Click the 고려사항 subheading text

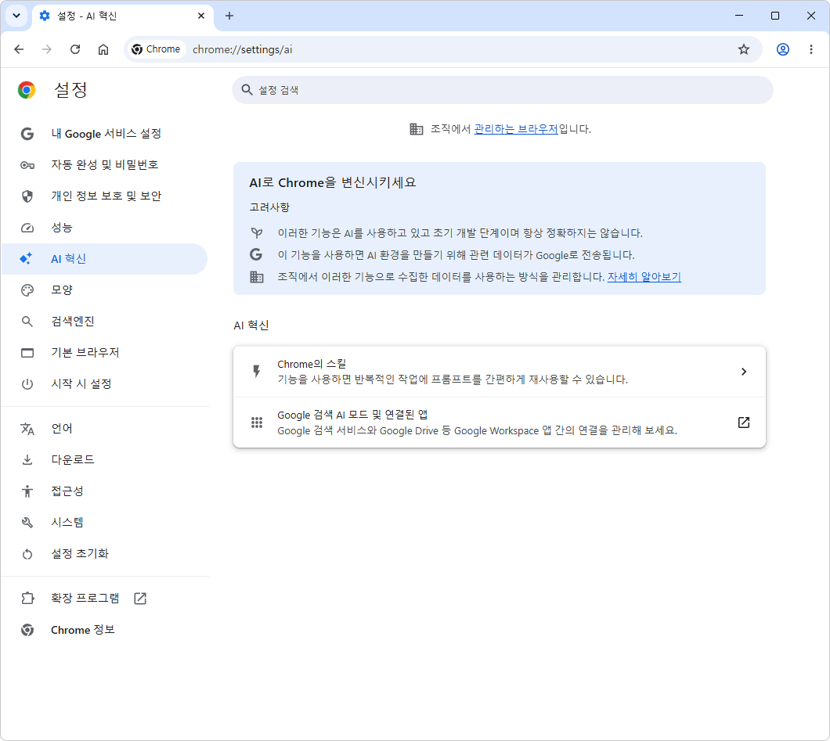coord(269,207)
